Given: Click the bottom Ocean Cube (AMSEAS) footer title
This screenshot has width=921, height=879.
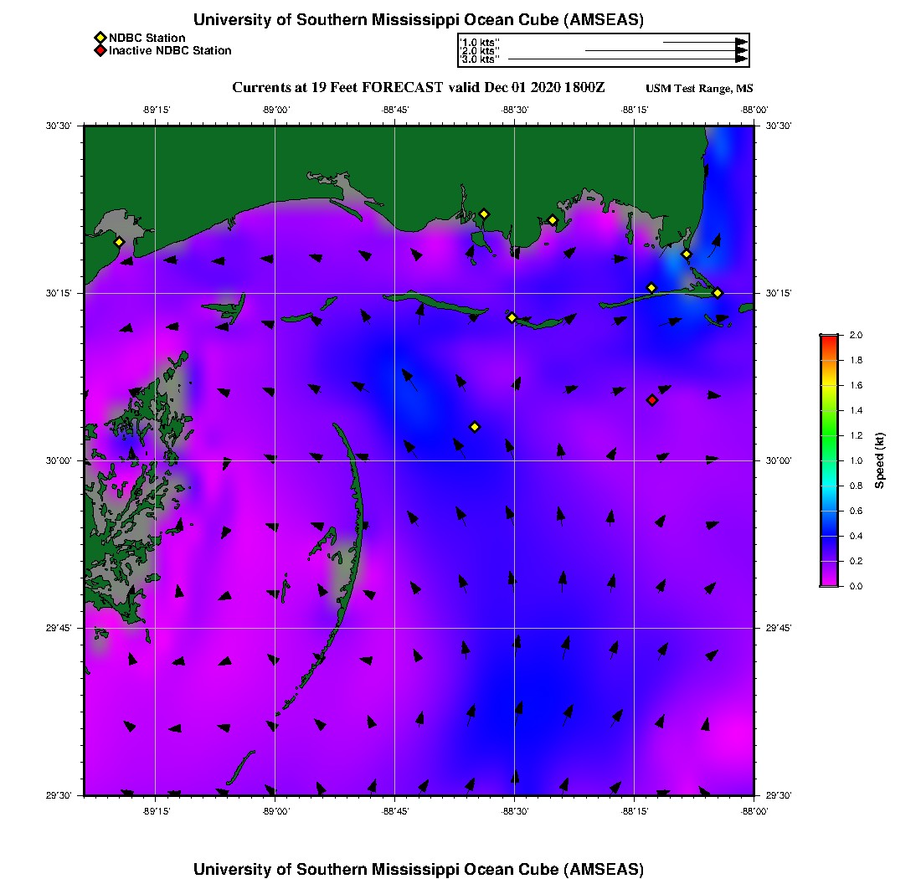Looking at the screenshot, I should (x=419, y=868).
